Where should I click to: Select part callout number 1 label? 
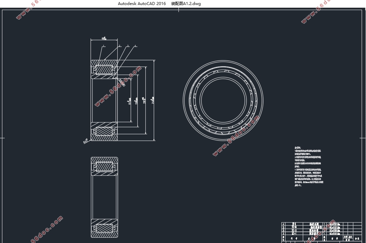click(x=104, y=46)
